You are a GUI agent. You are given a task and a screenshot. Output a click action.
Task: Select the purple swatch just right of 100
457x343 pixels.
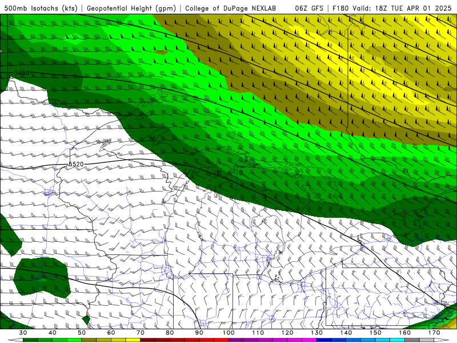coord(236,340)
